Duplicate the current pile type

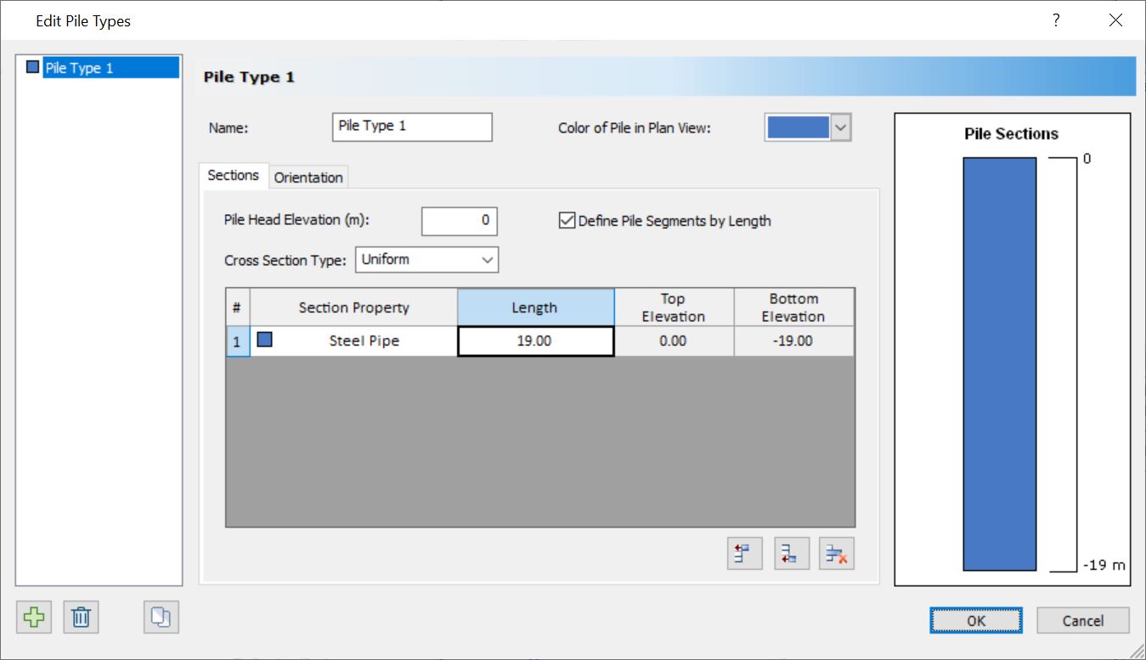160,618
